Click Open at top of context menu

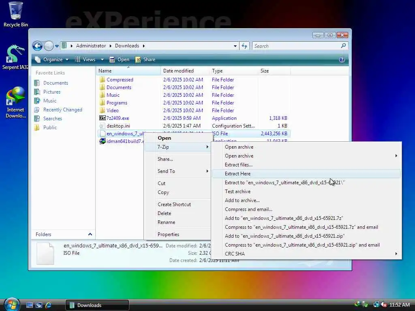pyautogui.click(x=178, y=138)
